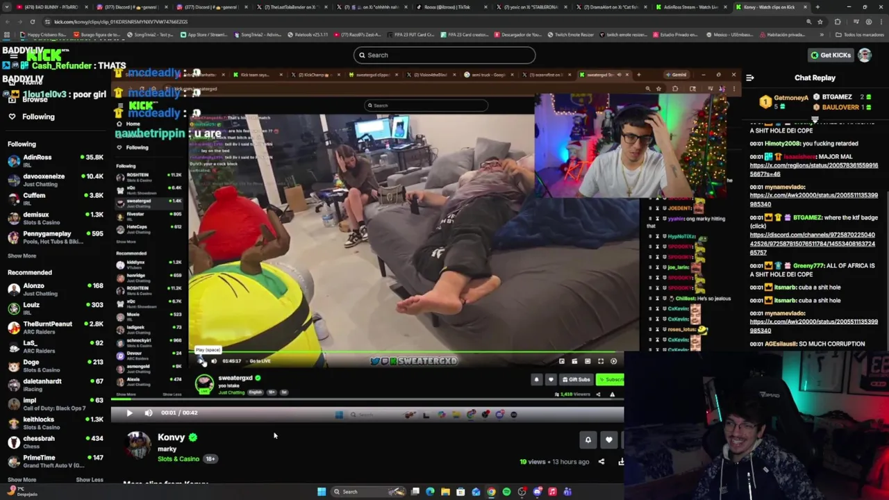The width and height of the screenshot is (889, 500).
Task: Open Google Chrome from taskbar
Action: pyautogui.click(x=491, y=492)
